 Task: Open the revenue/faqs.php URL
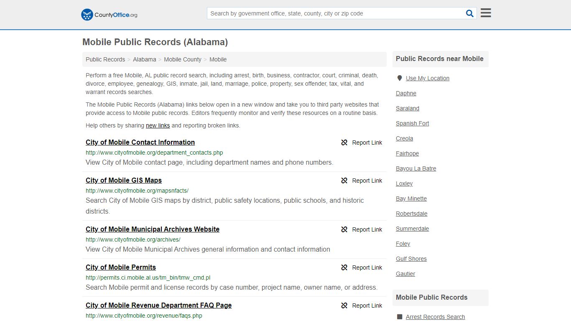pos(144,316)
